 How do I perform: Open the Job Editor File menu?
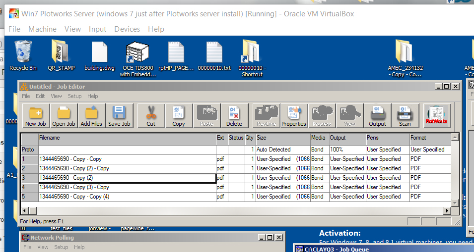[x=26, y=96]
